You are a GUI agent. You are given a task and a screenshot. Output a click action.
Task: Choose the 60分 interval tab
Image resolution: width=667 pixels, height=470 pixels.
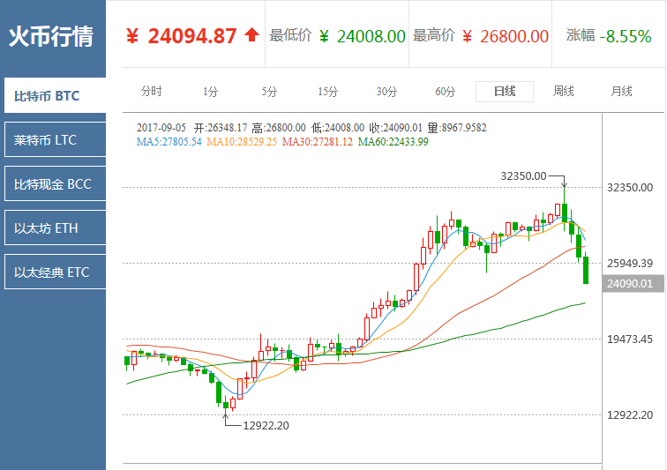click(x=446, y=92)
